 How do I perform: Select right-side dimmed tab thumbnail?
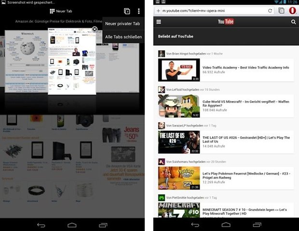118,67
